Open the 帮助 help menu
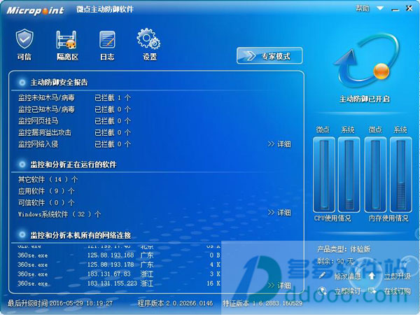 click(x=363, y=8)
